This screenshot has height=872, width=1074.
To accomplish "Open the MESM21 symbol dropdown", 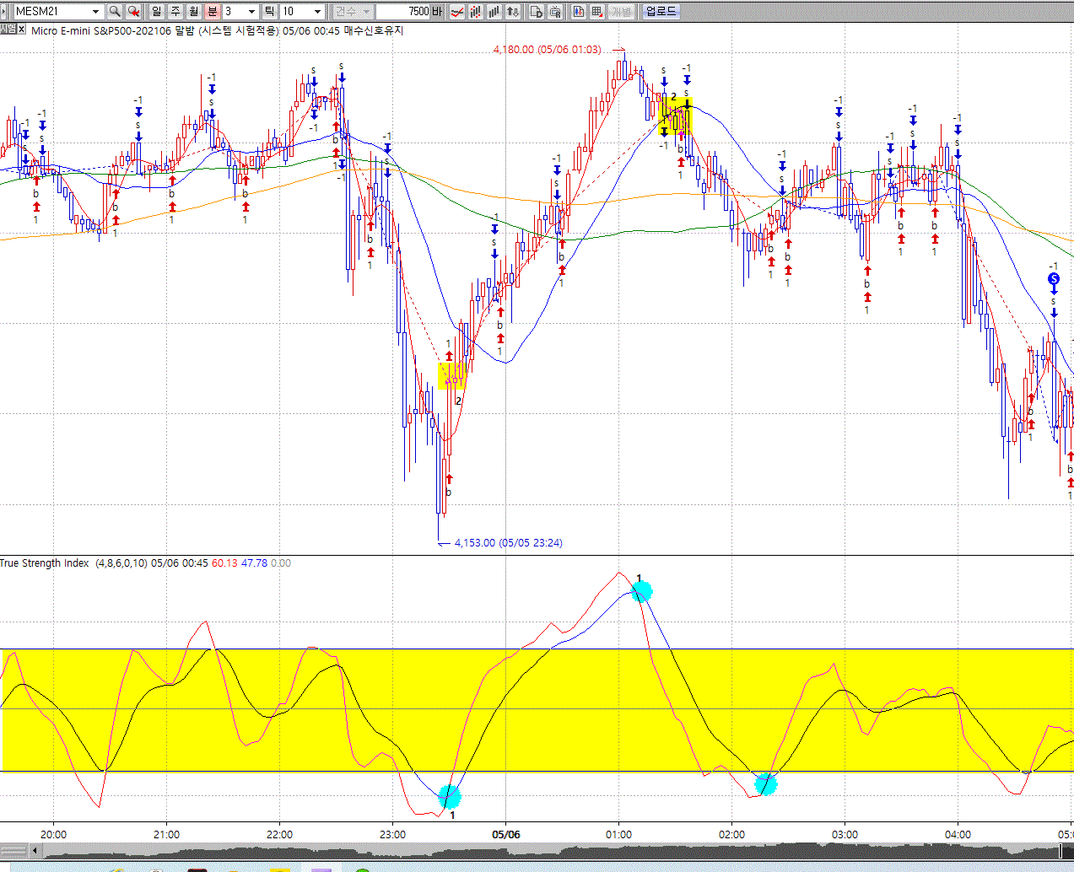I will pos(95,11).
